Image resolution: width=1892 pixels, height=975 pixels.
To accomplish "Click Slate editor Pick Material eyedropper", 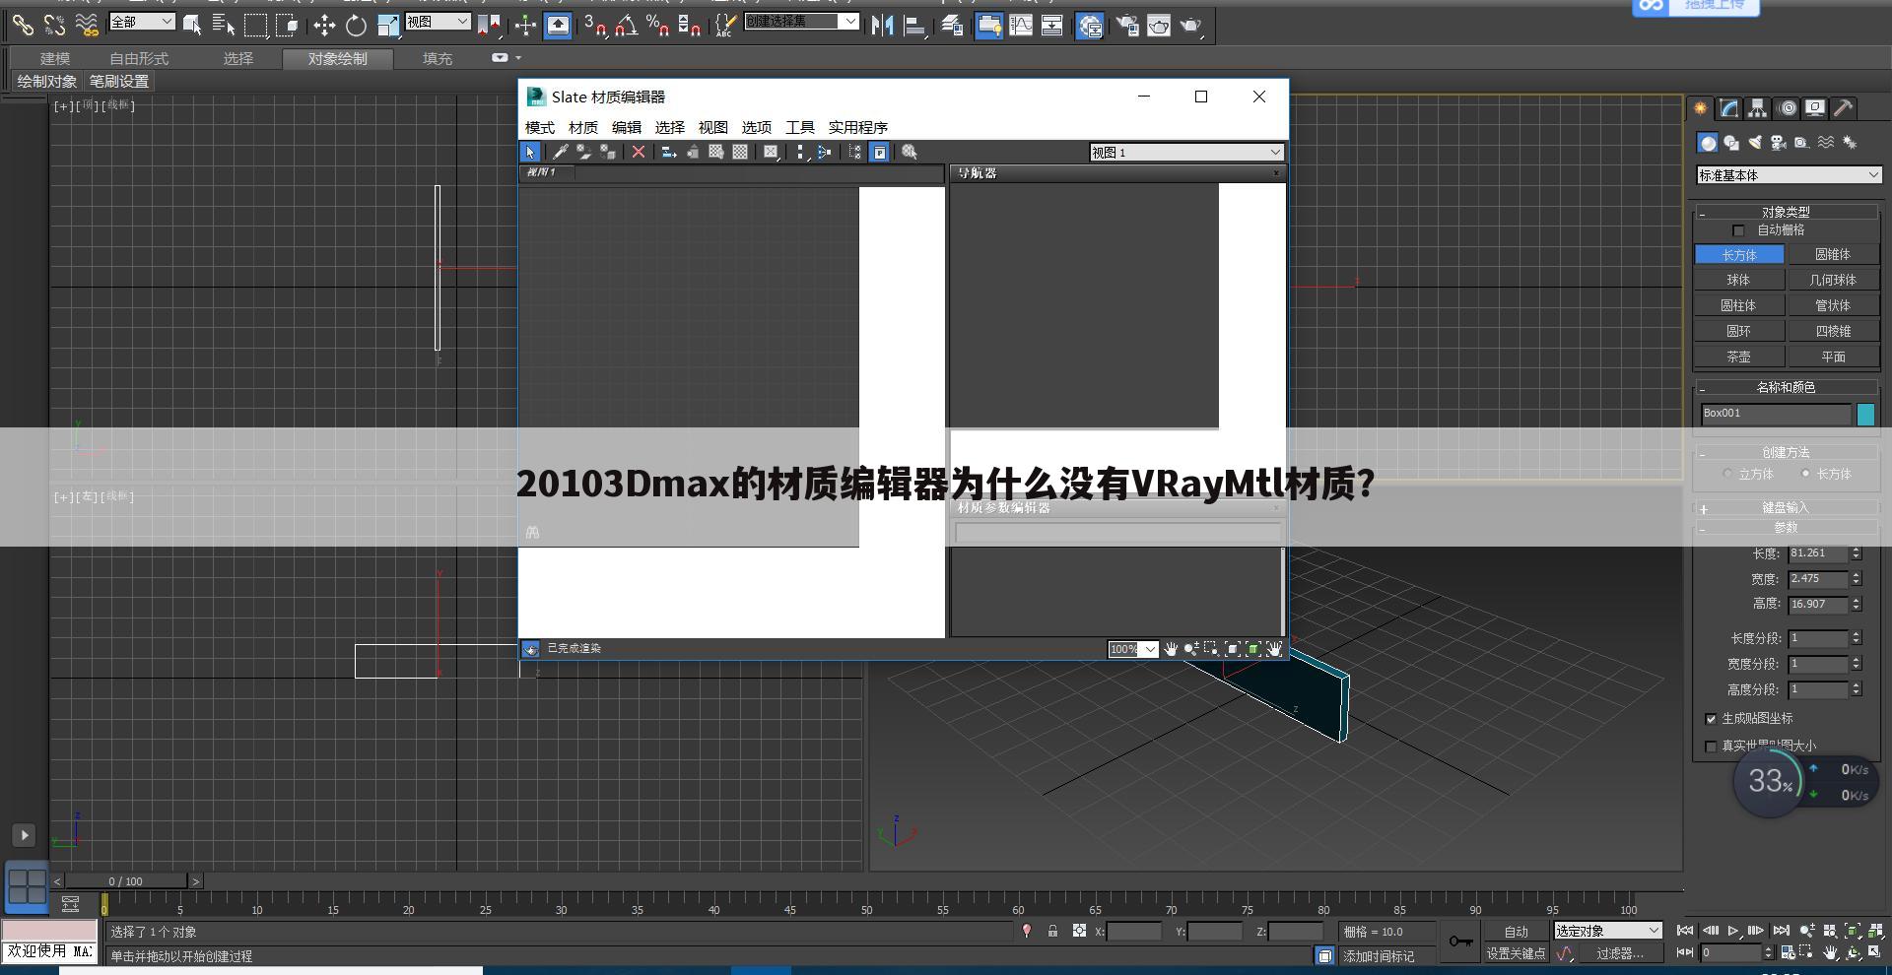I will [x=560, y=152].
